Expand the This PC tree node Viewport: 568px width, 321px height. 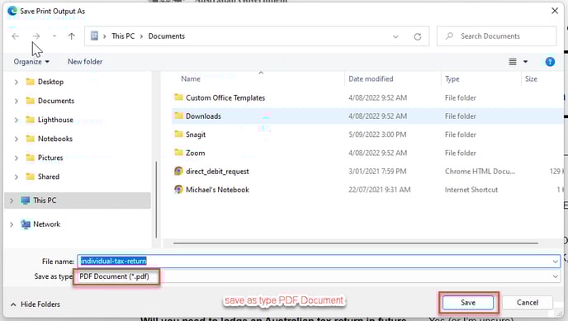click(12, 201)
